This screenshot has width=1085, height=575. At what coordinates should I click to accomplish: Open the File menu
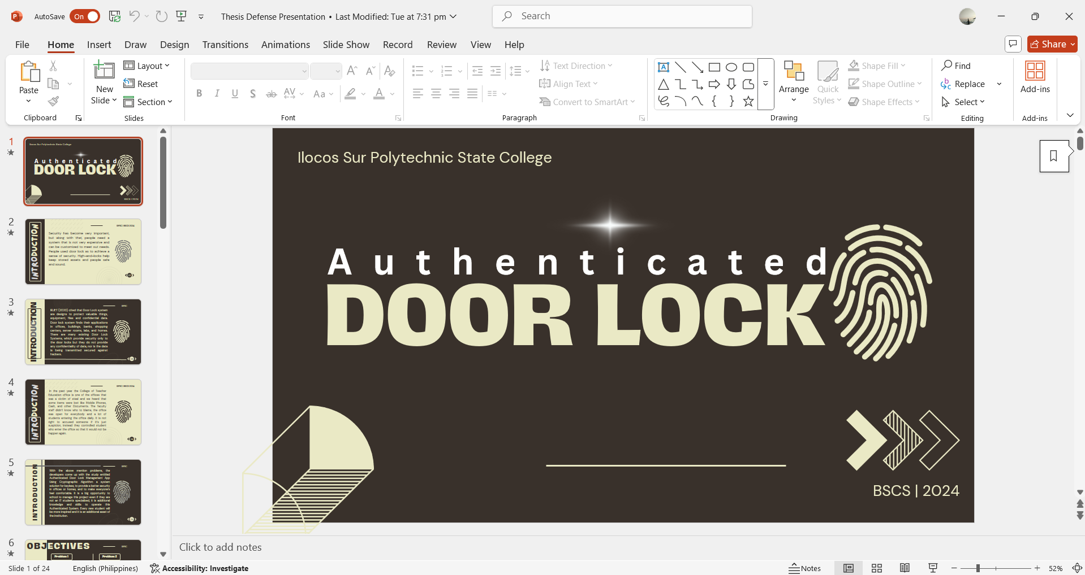click(22, 45)
